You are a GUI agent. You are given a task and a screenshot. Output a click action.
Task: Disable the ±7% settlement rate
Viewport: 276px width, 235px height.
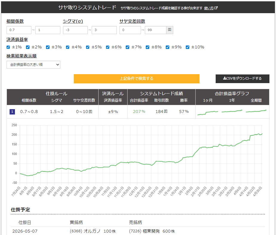[128, 47]
